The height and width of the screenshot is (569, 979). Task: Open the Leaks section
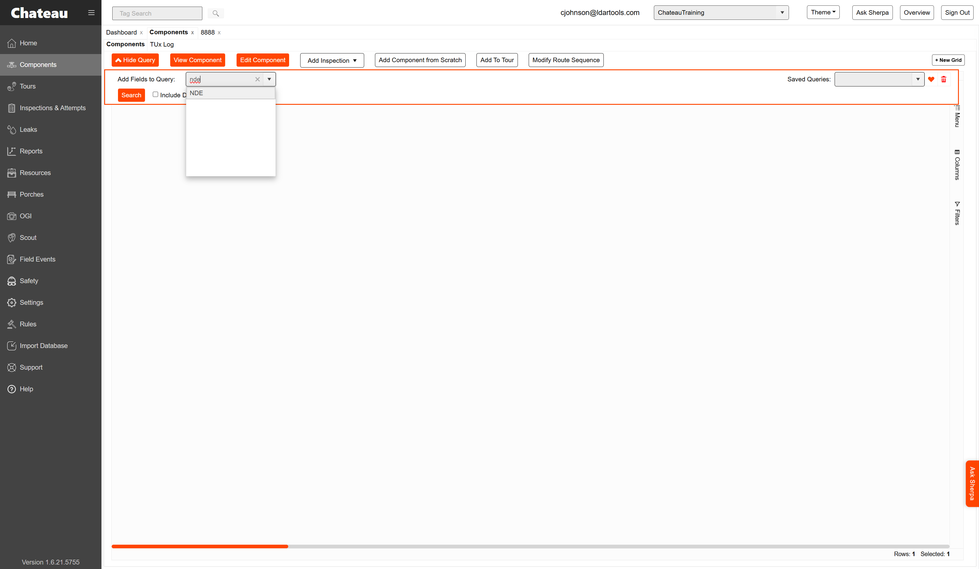(x=50, y=129)
